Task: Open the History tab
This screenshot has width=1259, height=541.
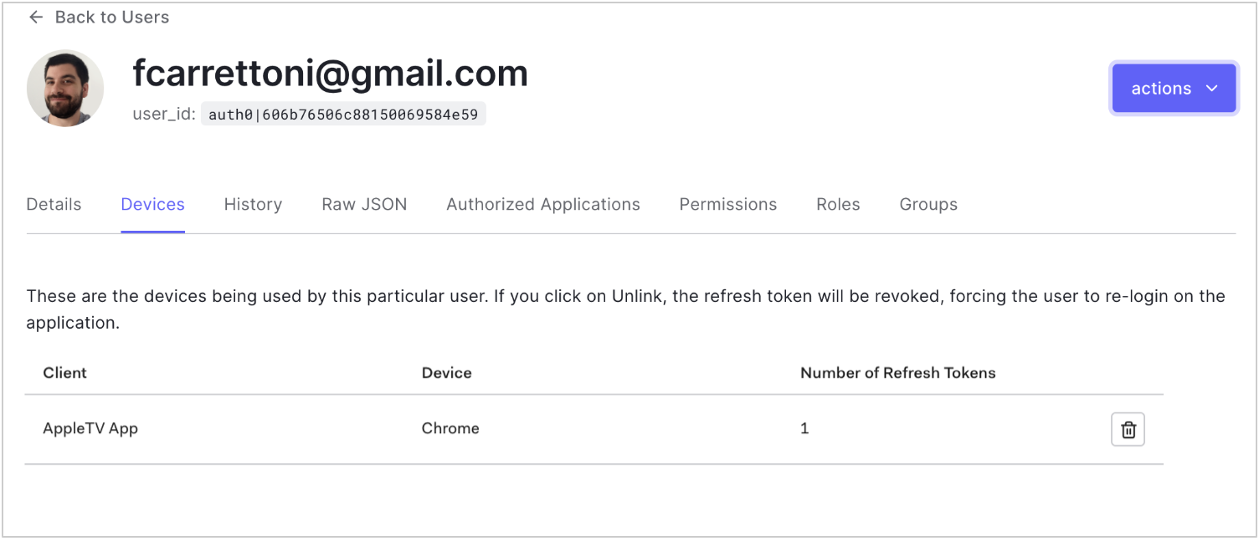Action: [x=253, y=204]
